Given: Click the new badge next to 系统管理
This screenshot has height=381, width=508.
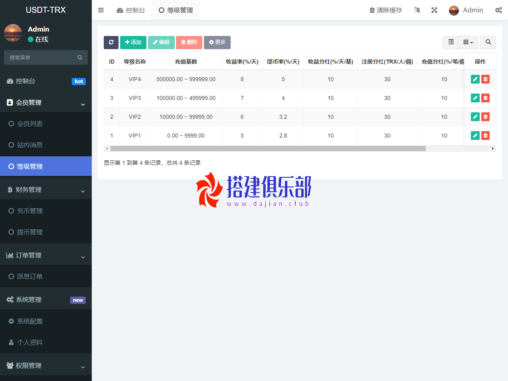Looking at the screenshot, I should click(x=78, y=300).
